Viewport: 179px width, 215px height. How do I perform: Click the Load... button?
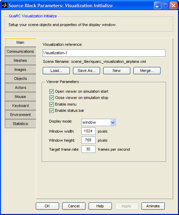[x=56, y=71]
